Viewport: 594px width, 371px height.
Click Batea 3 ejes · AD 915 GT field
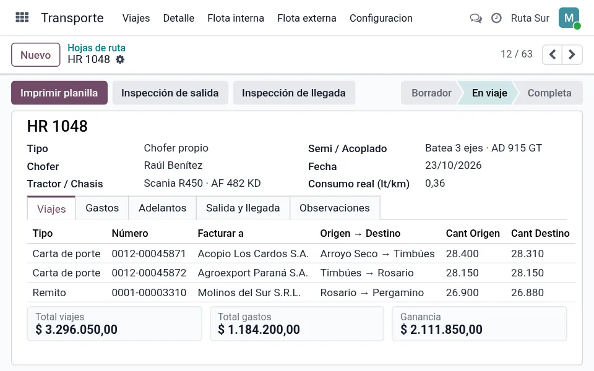click(483, 148)
